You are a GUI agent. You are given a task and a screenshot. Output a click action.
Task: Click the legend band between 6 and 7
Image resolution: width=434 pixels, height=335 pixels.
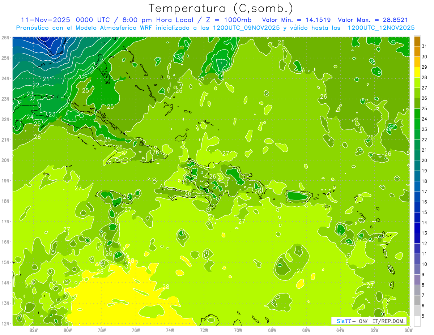click(x=417, y=300)
